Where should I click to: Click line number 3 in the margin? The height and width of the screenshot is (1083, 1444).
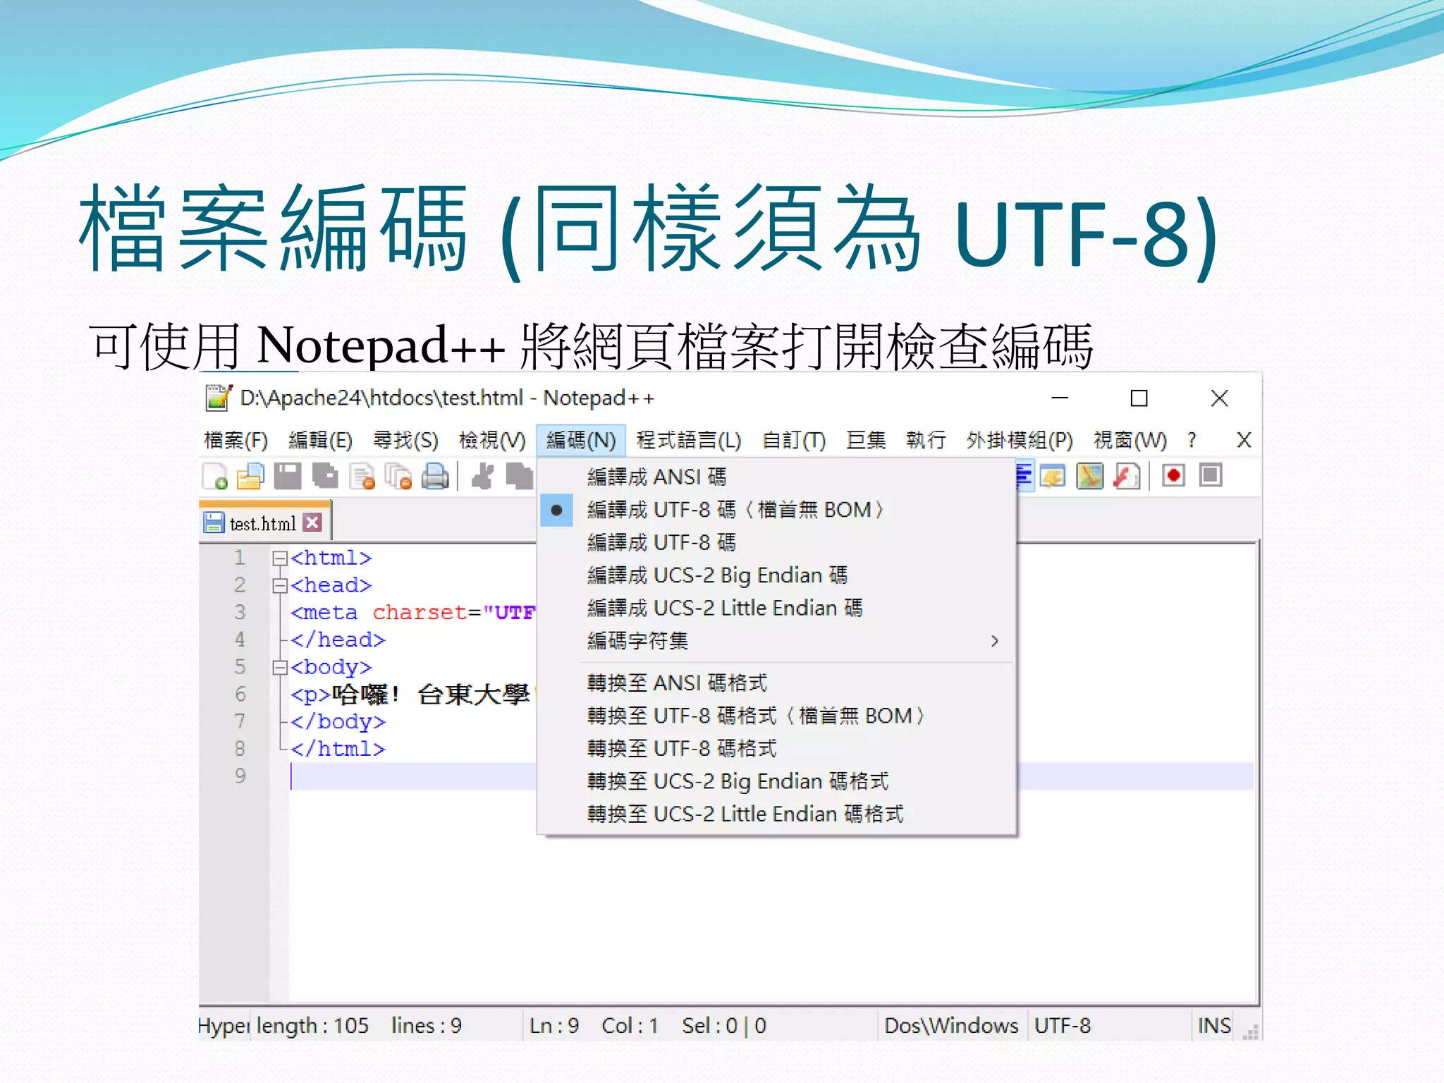[x=240, y=612]
